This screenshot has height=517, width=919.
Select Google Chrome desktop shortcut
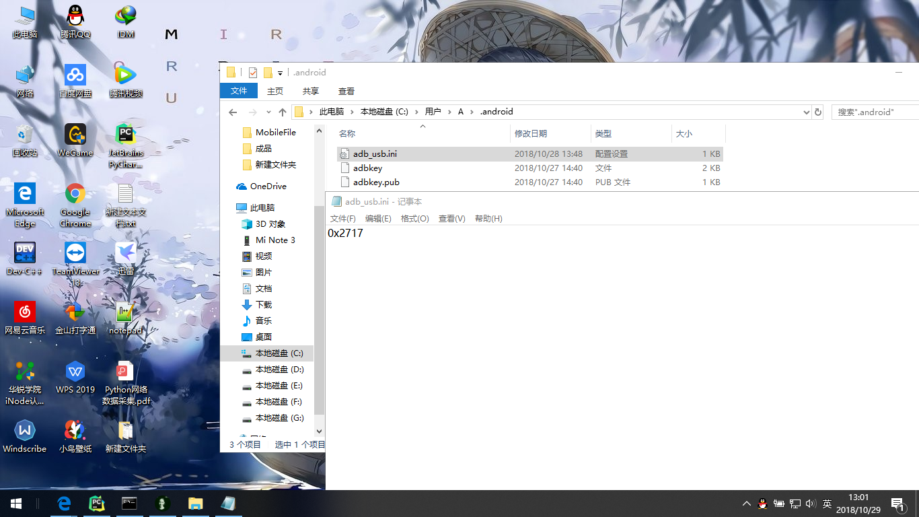(x=75, y=205)
